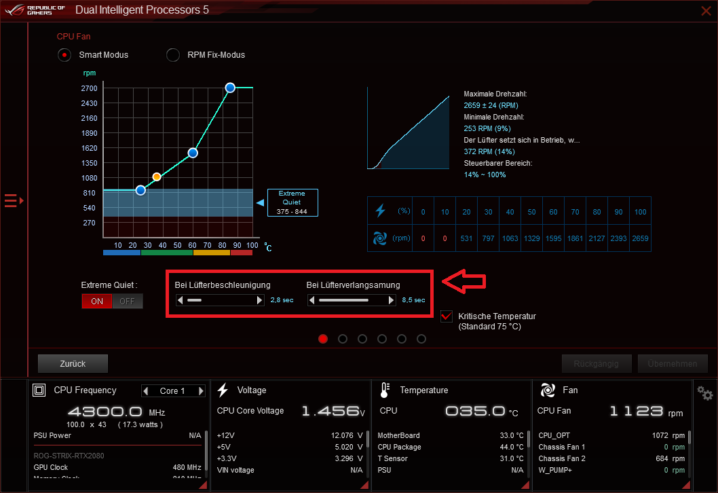This screenshot has height=493, width=718.
Task: Click the fan speed profile graph thumbnail
Action: pyautogui.click(x=409, y=128)
